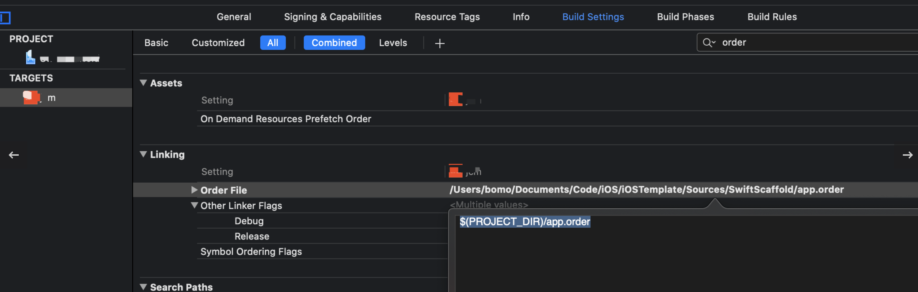This screenshot has width=918, height=292.
Task: Open the Signing & Capabilities tab
Action: pos(332,17)
